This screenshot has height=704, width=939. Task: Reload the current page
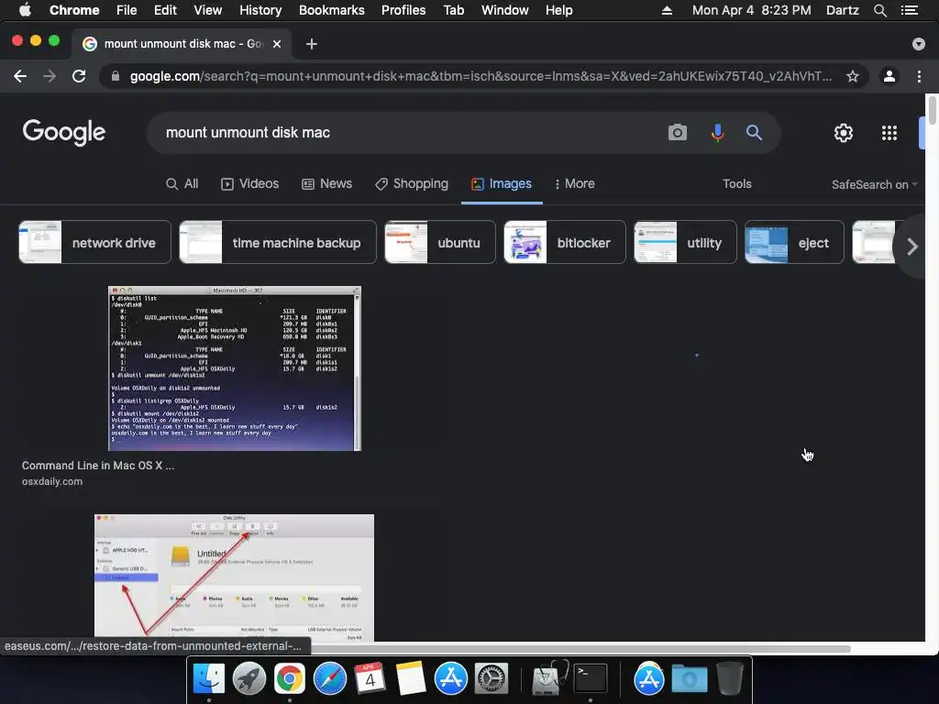click(x=79, y=76)
